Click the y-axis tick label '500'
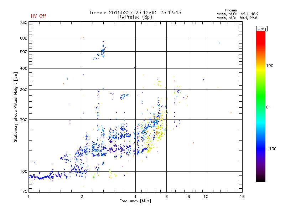Image resolution: width=285 pixels, height=214 pixels. click(24, 52)
